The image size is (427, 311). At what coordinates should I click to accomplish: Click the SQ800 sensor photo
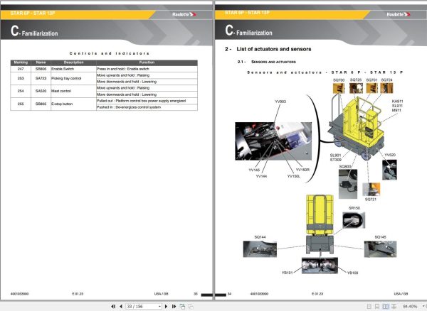348,184
